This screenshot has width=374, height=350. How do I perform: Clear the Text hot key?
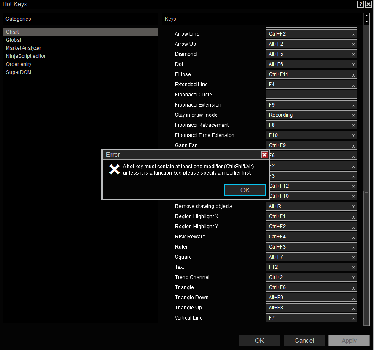click(x=353, y=268)
